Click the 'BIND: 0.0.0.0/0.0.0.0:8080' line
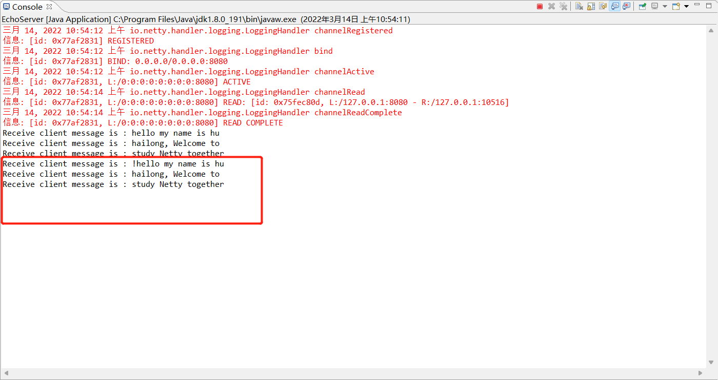This screenshot has height=380, width=718. click(115, 61)
